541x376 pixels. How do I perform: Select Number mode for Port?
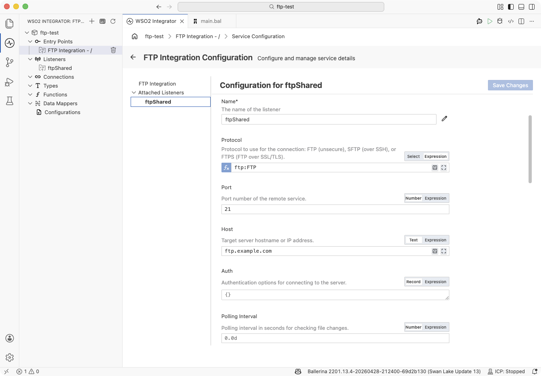coord(413,198)
